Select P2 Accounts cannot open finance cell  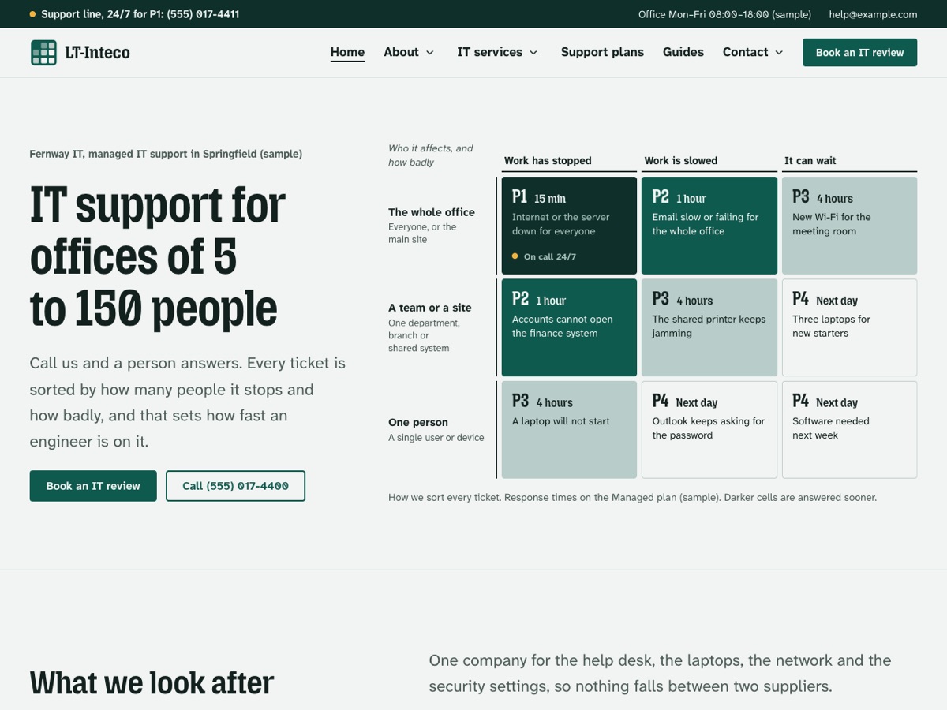click(569, 327)
